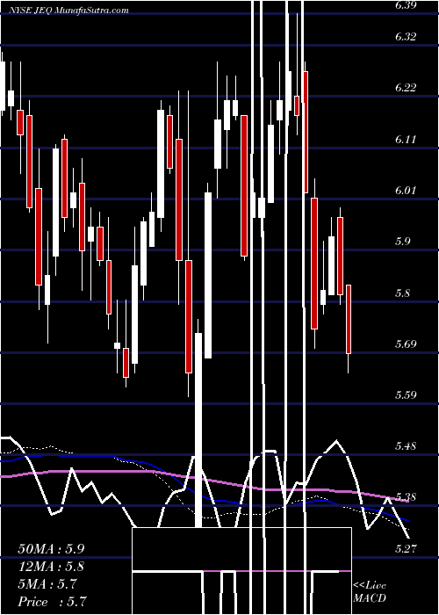This screenshot has height=615, width=439.
Task: Click the 6.22 price axis label
Action: click(x=404, y=88)
